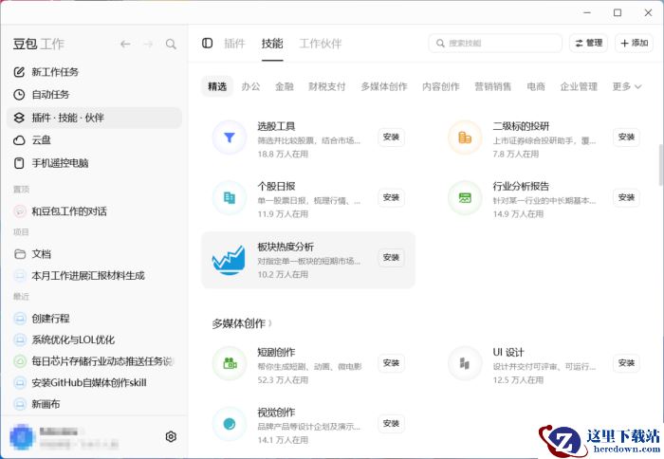This screenshot has height=459, width=664.
Task: Click 板块热度分析 skill title
Action: (x=286, y=247)
